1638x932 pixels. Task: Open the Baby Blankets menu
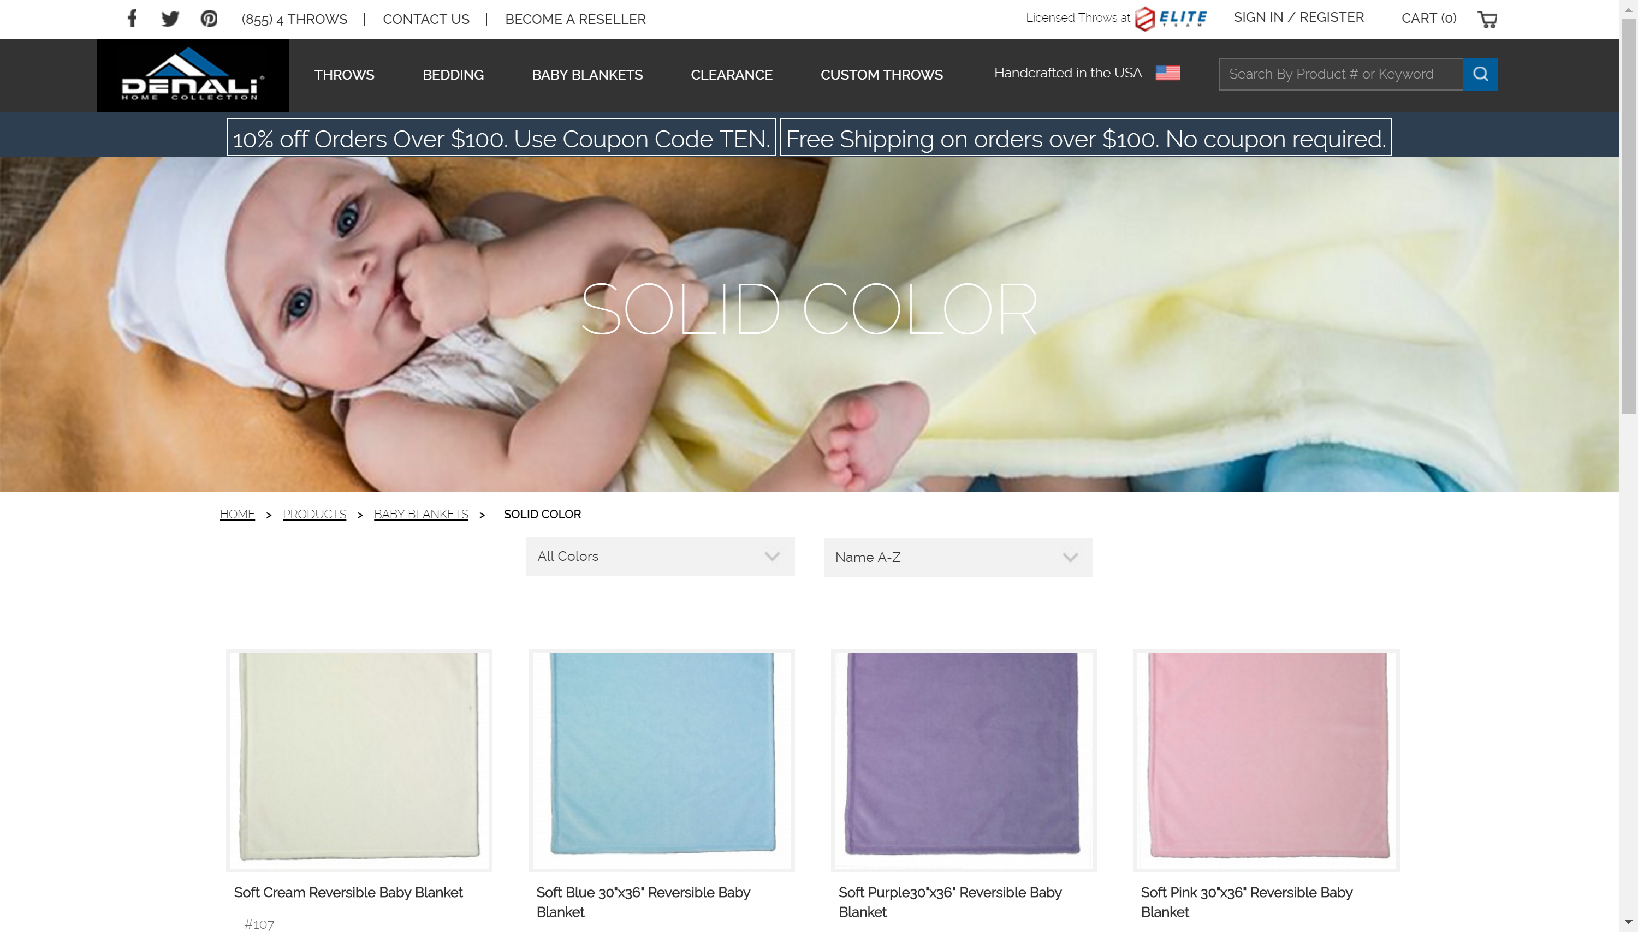[587, 75]
